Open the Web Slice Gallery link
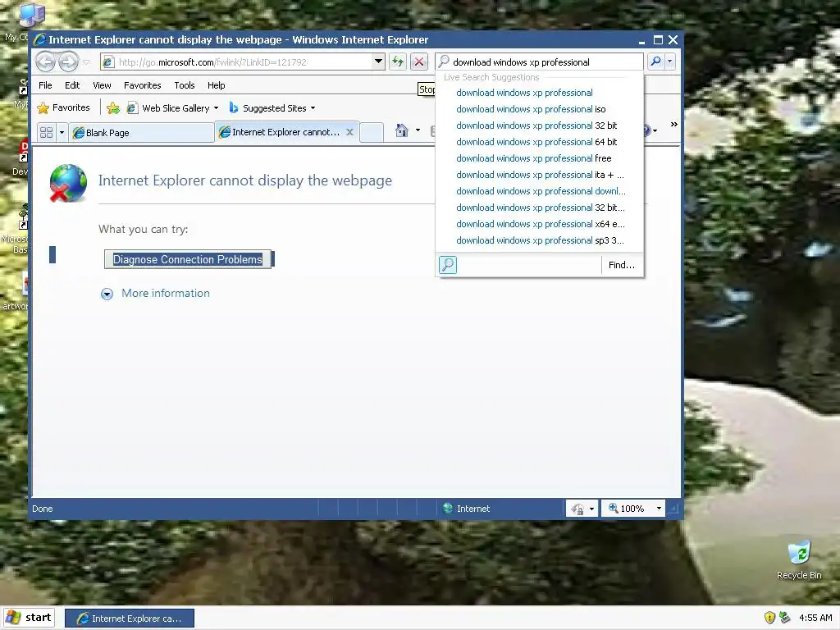The width and height of the screenshot is (840, 630). click(169, 108)
